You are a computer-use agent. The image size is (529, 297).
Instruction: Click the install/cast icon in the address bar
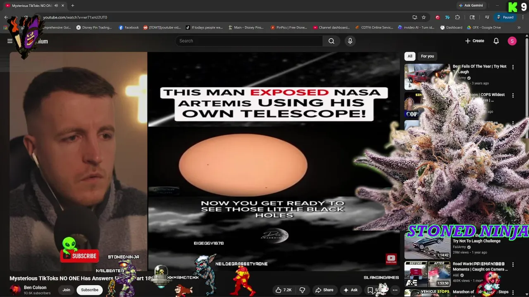(415, 17)
